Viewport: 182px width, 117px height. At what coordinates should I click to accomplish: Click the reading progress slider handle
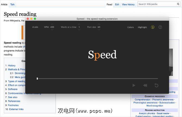pos(37,79)
